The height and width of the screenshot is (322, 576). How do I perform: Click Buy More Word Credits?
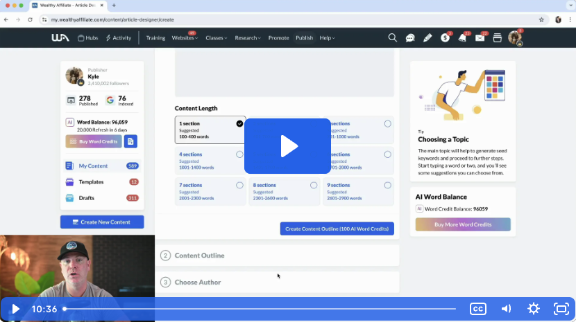(463, 224)
